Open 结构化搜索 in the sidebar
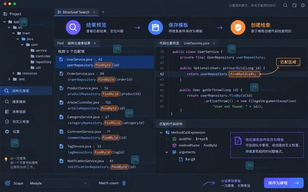308x192 pixels. [x=26, y=91]
